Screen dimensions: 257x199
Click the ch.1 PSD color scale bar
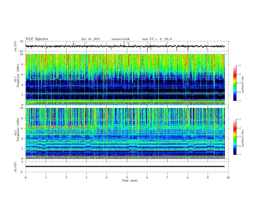click(x=235, y=83)
